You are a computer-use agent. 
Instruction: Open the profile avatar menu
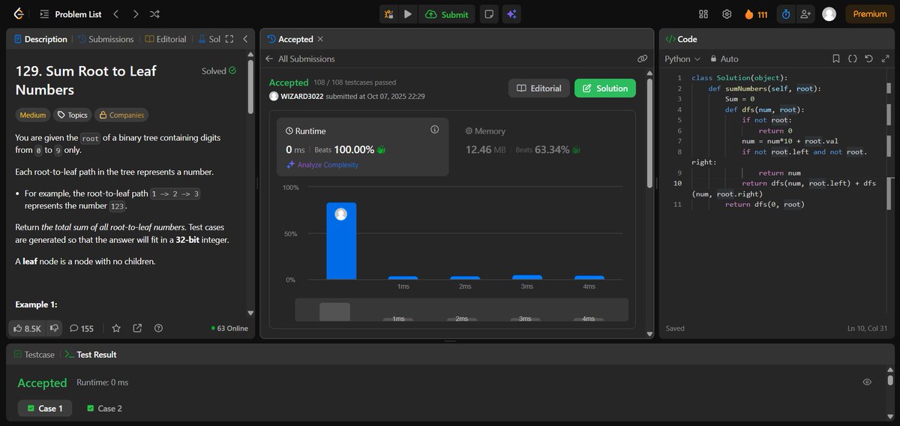coord(829,13)
